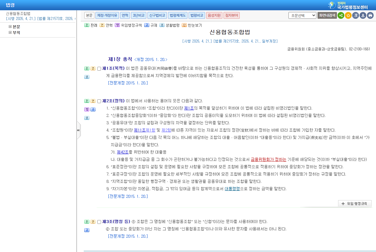Open the 금융위원회가 정하는 link

pyautogui.click(x=268, y=159)
